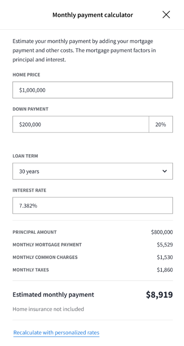This screenshot has height=346, width=184.
Task: Open the Loan Term dropdown
Action: click(x=92, y=171)
